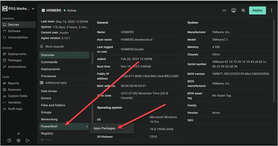This screenshot has height=146, width=278.
Task: Click the Additional data list icon
Action: [x=41, y=83]
